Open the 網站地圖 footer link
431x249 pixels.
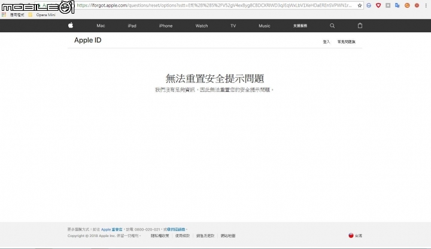(228, 235)
